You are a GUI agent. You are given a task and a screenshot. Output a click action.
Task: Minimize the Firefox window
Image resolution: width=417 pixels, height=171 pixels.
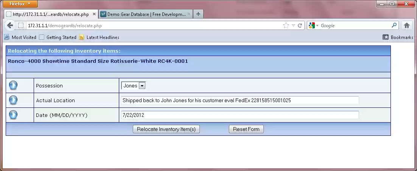point(382,4)
